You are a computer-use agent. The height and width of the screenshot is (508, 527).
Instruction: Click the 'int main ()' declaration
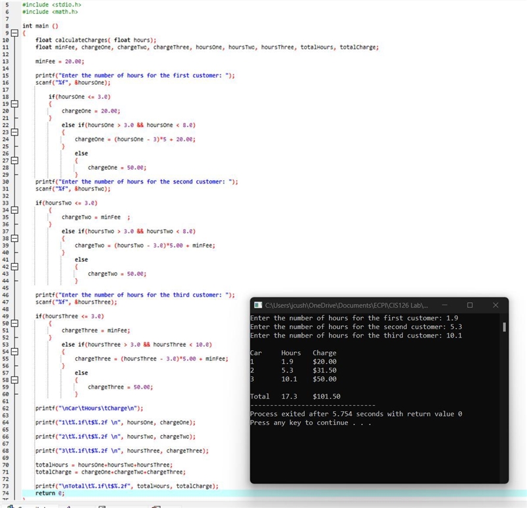40,26
